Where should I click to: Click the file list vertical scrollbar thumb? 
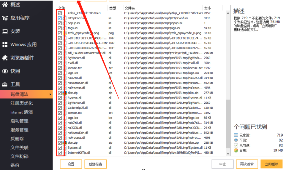point(228,124)
